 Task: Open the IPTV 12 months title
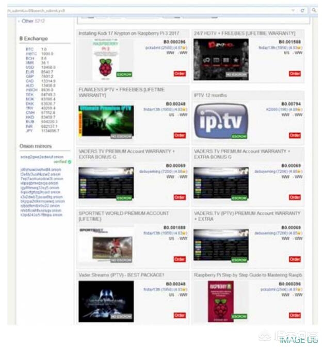click(210, 95)
